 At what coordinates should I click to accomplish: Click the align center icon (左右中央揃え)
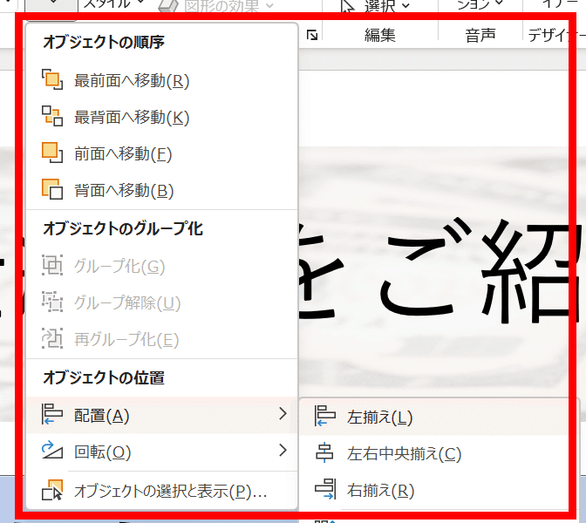324,452
